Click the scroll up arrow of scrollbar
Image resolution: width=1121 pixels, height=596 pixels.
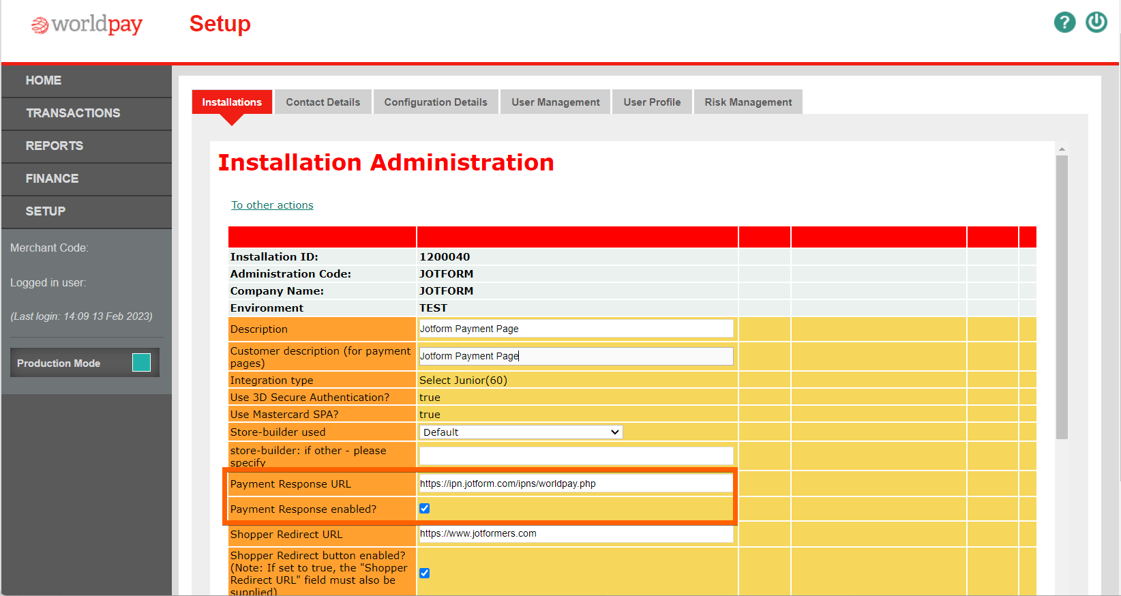pos(1062,149)
